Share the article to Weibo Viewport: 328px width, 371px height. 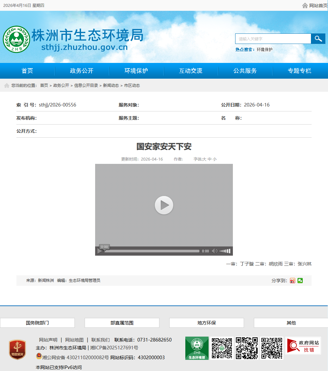pyautogui.click(x=293, y=281)
